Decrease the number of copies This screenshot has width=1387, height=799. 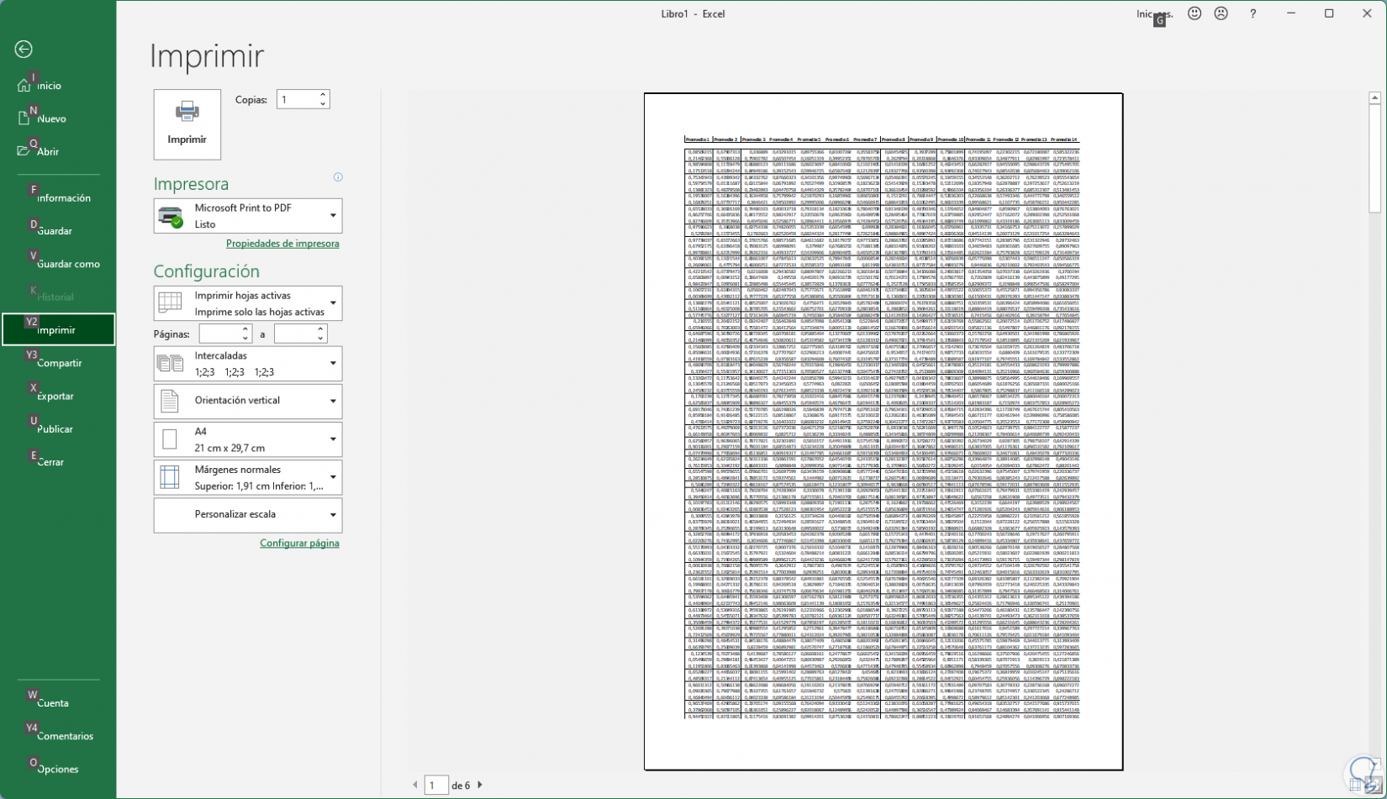click(323, 104)
